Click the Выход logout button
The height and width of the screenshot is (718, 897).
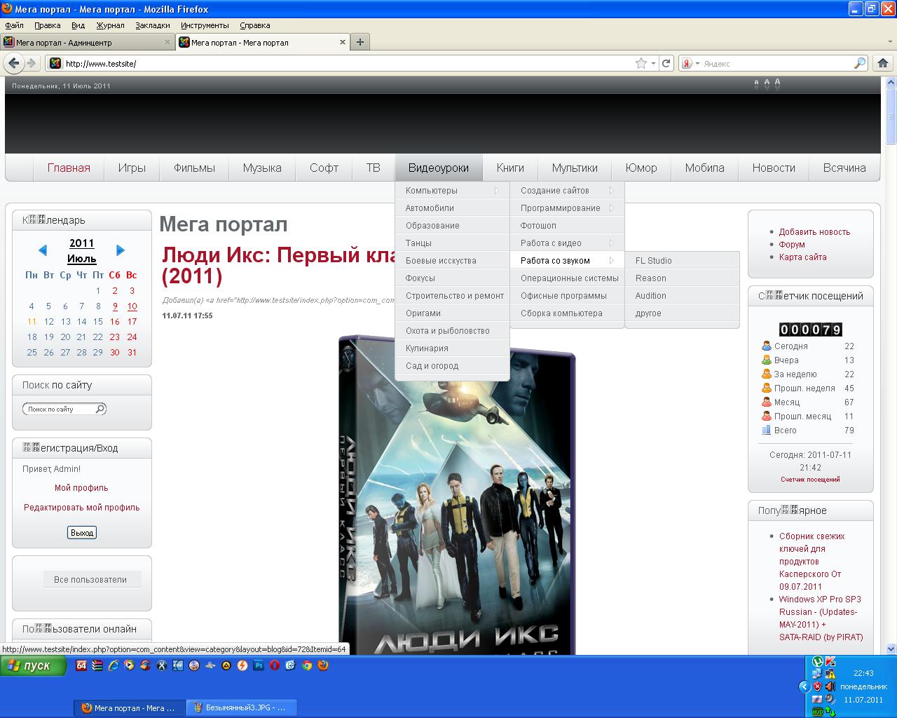[82, 533]
